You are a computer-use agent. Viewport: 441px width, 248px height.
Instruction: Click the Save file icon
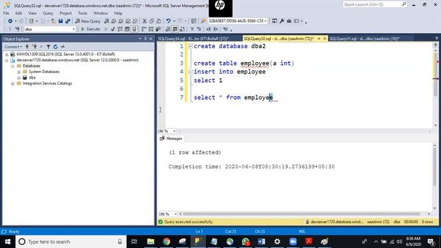(61, 21)
